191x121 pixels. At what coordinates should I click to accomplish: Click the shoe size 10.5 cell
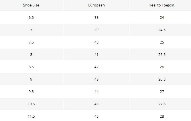(31, 104)
